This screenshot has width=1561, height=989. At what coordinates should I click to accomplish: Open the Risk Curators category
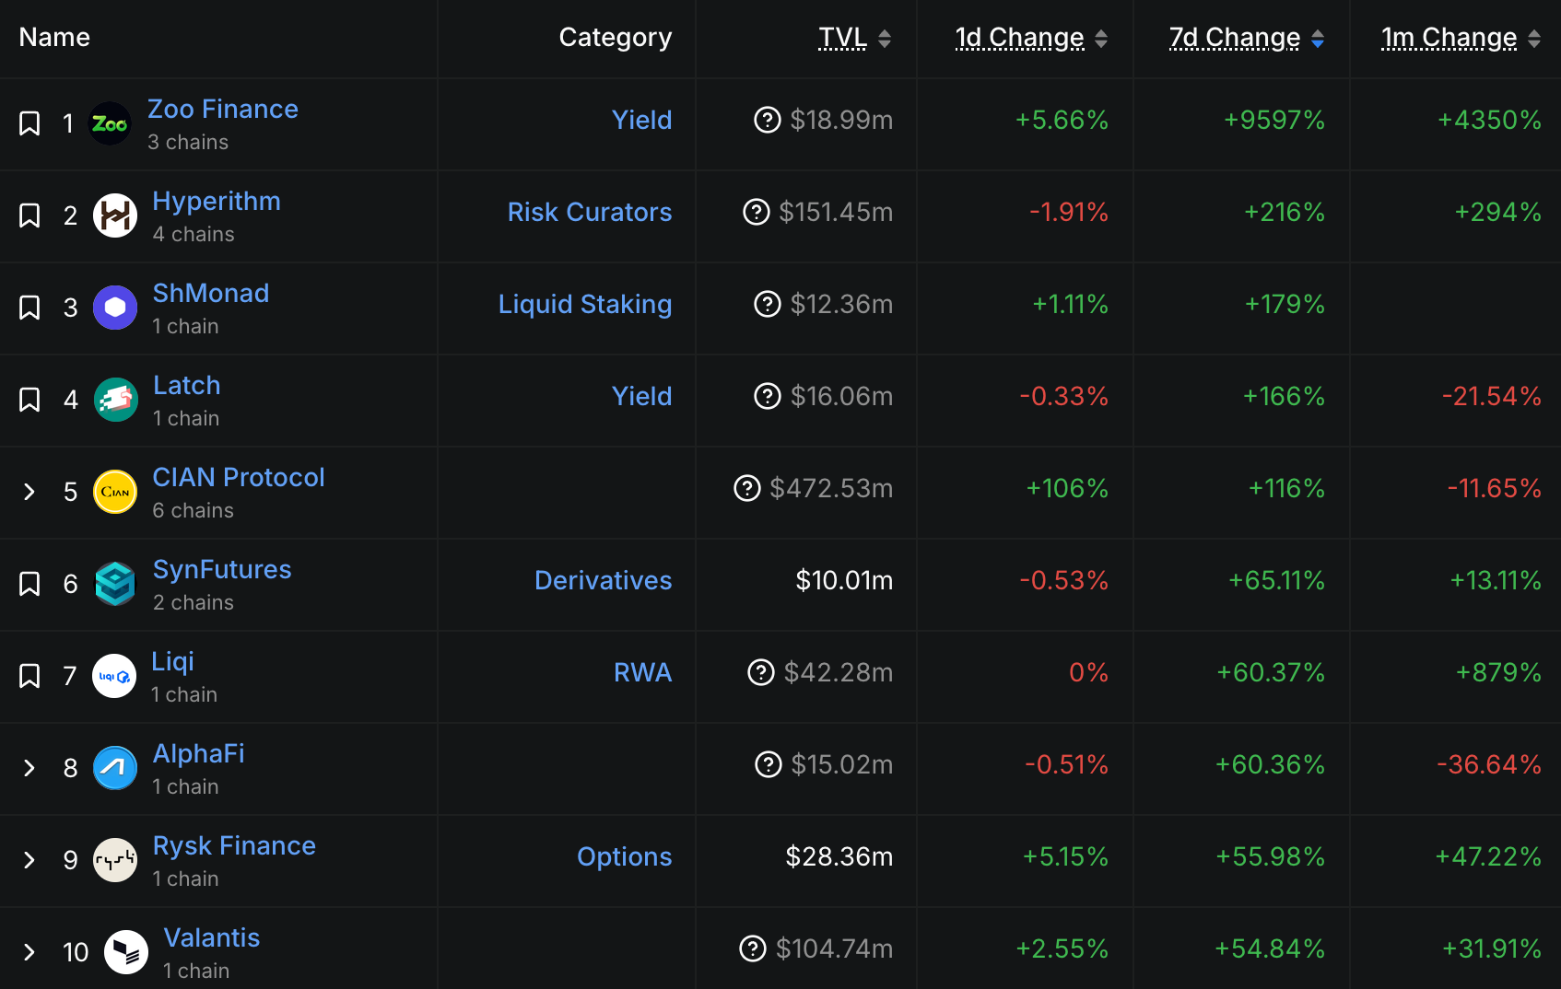pyautogui.click(x=590, y=212)
